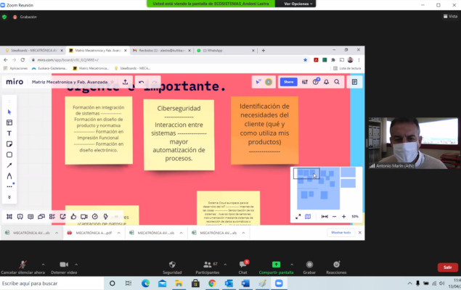Expand more tools chevron in Miro toolbar
The image size is (461, 290).
tap(9, 196)
